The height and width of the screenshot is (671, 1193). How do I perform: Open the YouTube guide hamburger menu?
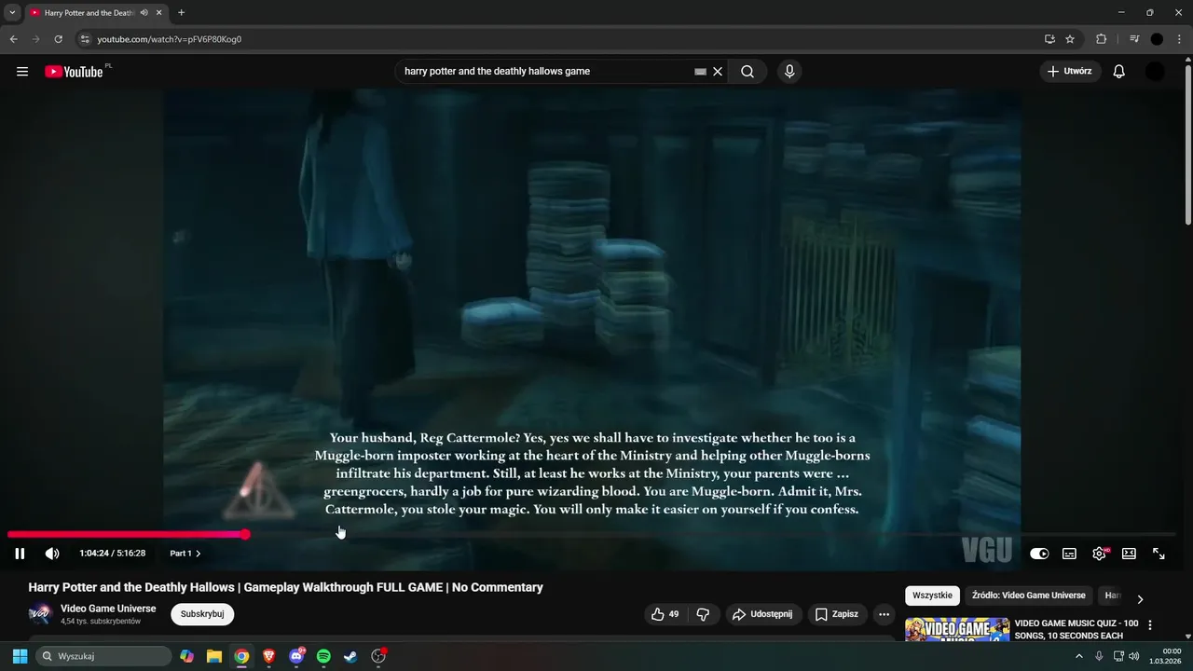coord(22,72)
